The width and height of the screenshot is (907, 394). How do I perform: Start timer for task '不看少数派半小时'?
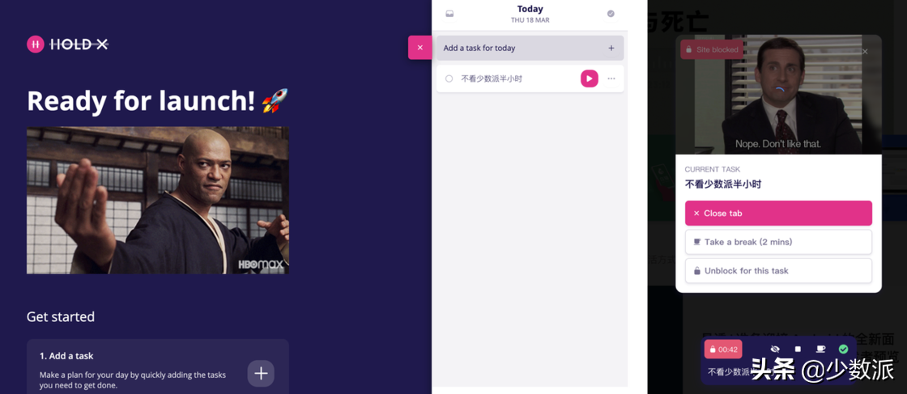pos(590,78)
